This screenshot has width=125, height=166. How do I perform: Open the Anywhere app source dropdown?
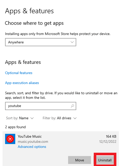click(x=41, y=42)
